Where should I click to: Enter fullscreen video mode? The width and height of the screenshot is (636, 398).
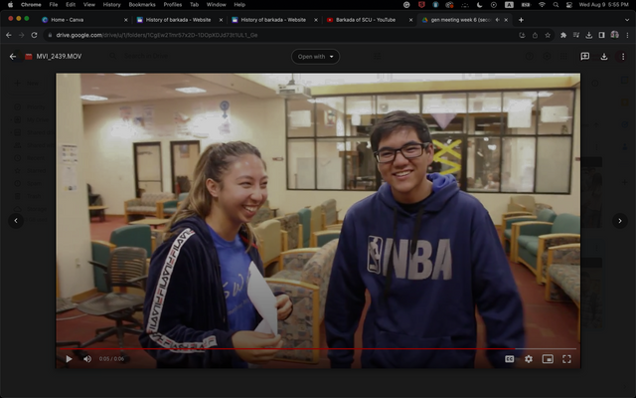[x=567, y=358]
